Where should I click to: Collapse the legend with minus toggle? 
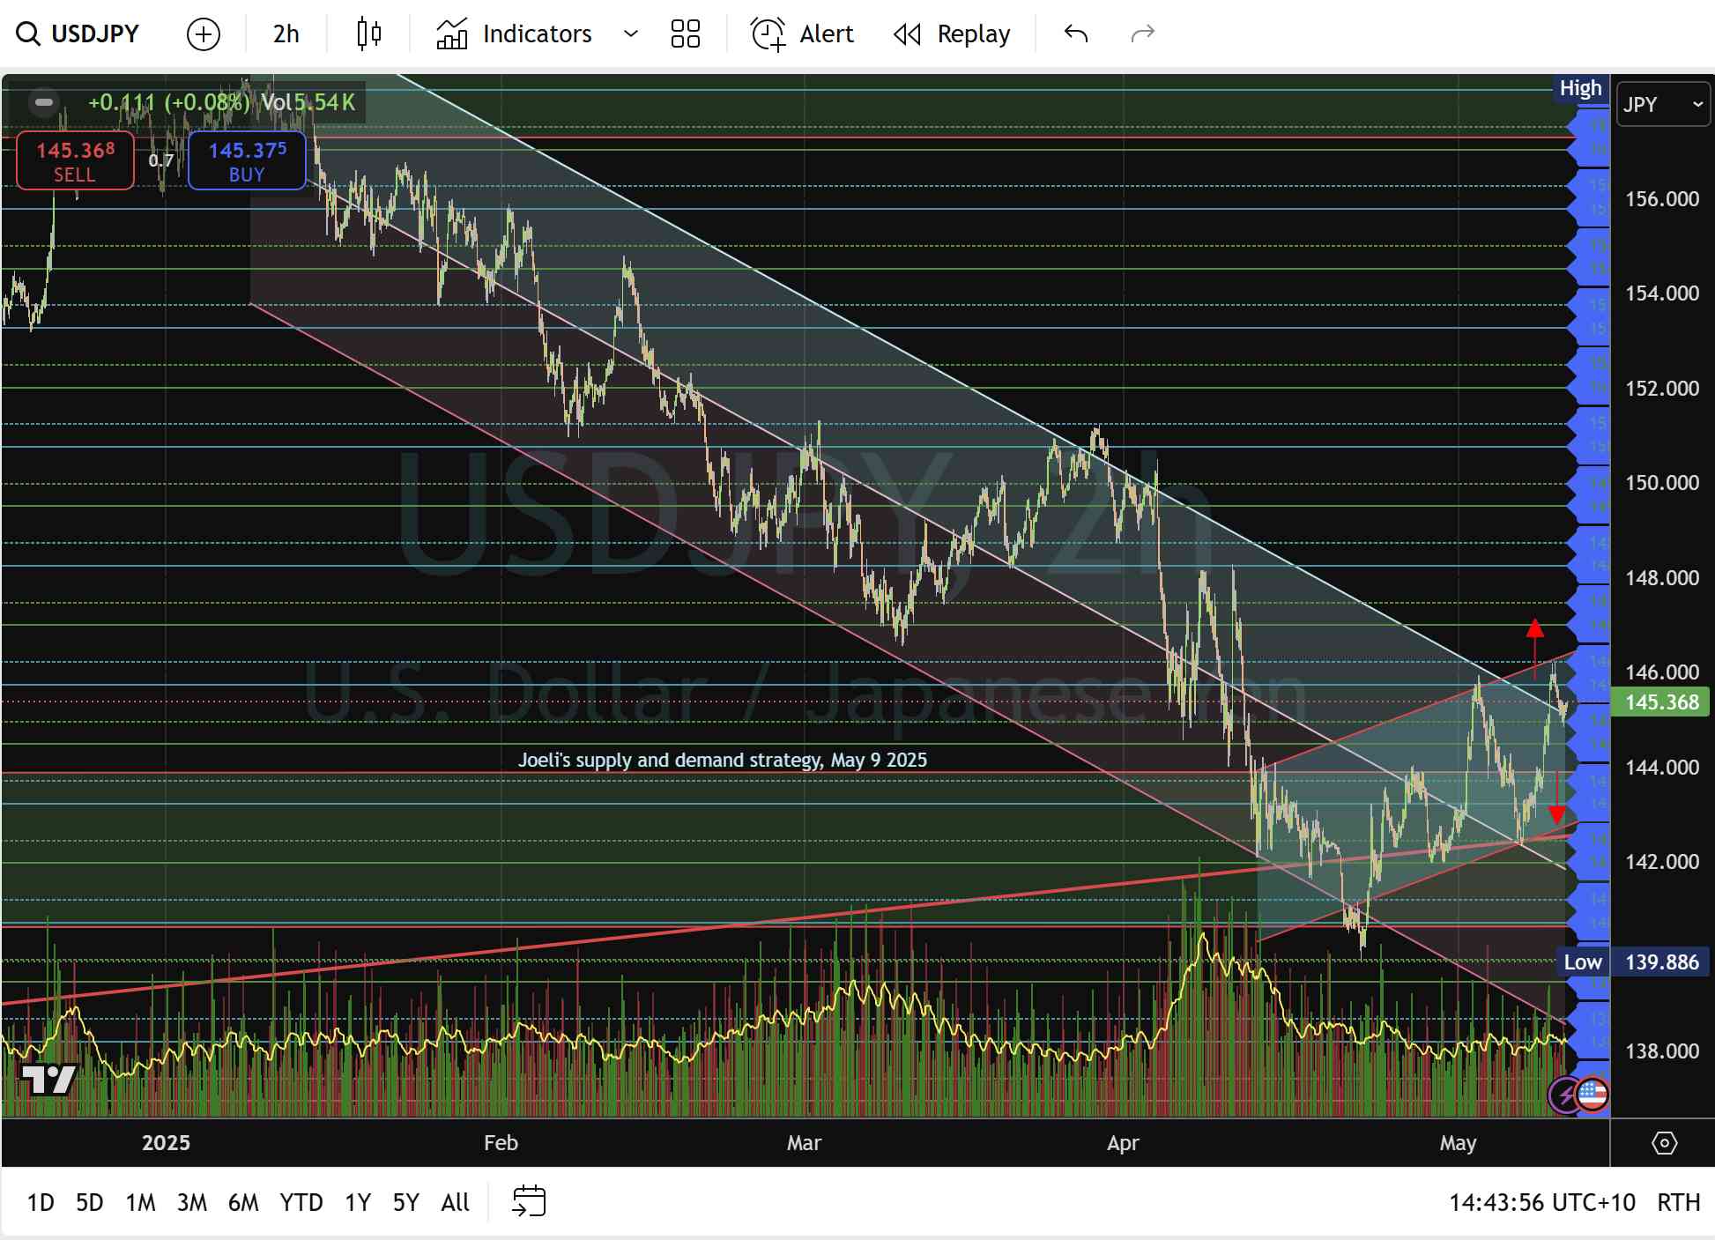click(43, 102)
